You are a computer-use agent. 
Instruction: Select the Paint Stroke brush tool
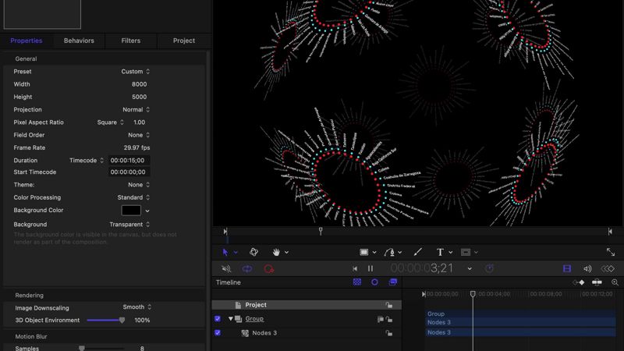417,252
